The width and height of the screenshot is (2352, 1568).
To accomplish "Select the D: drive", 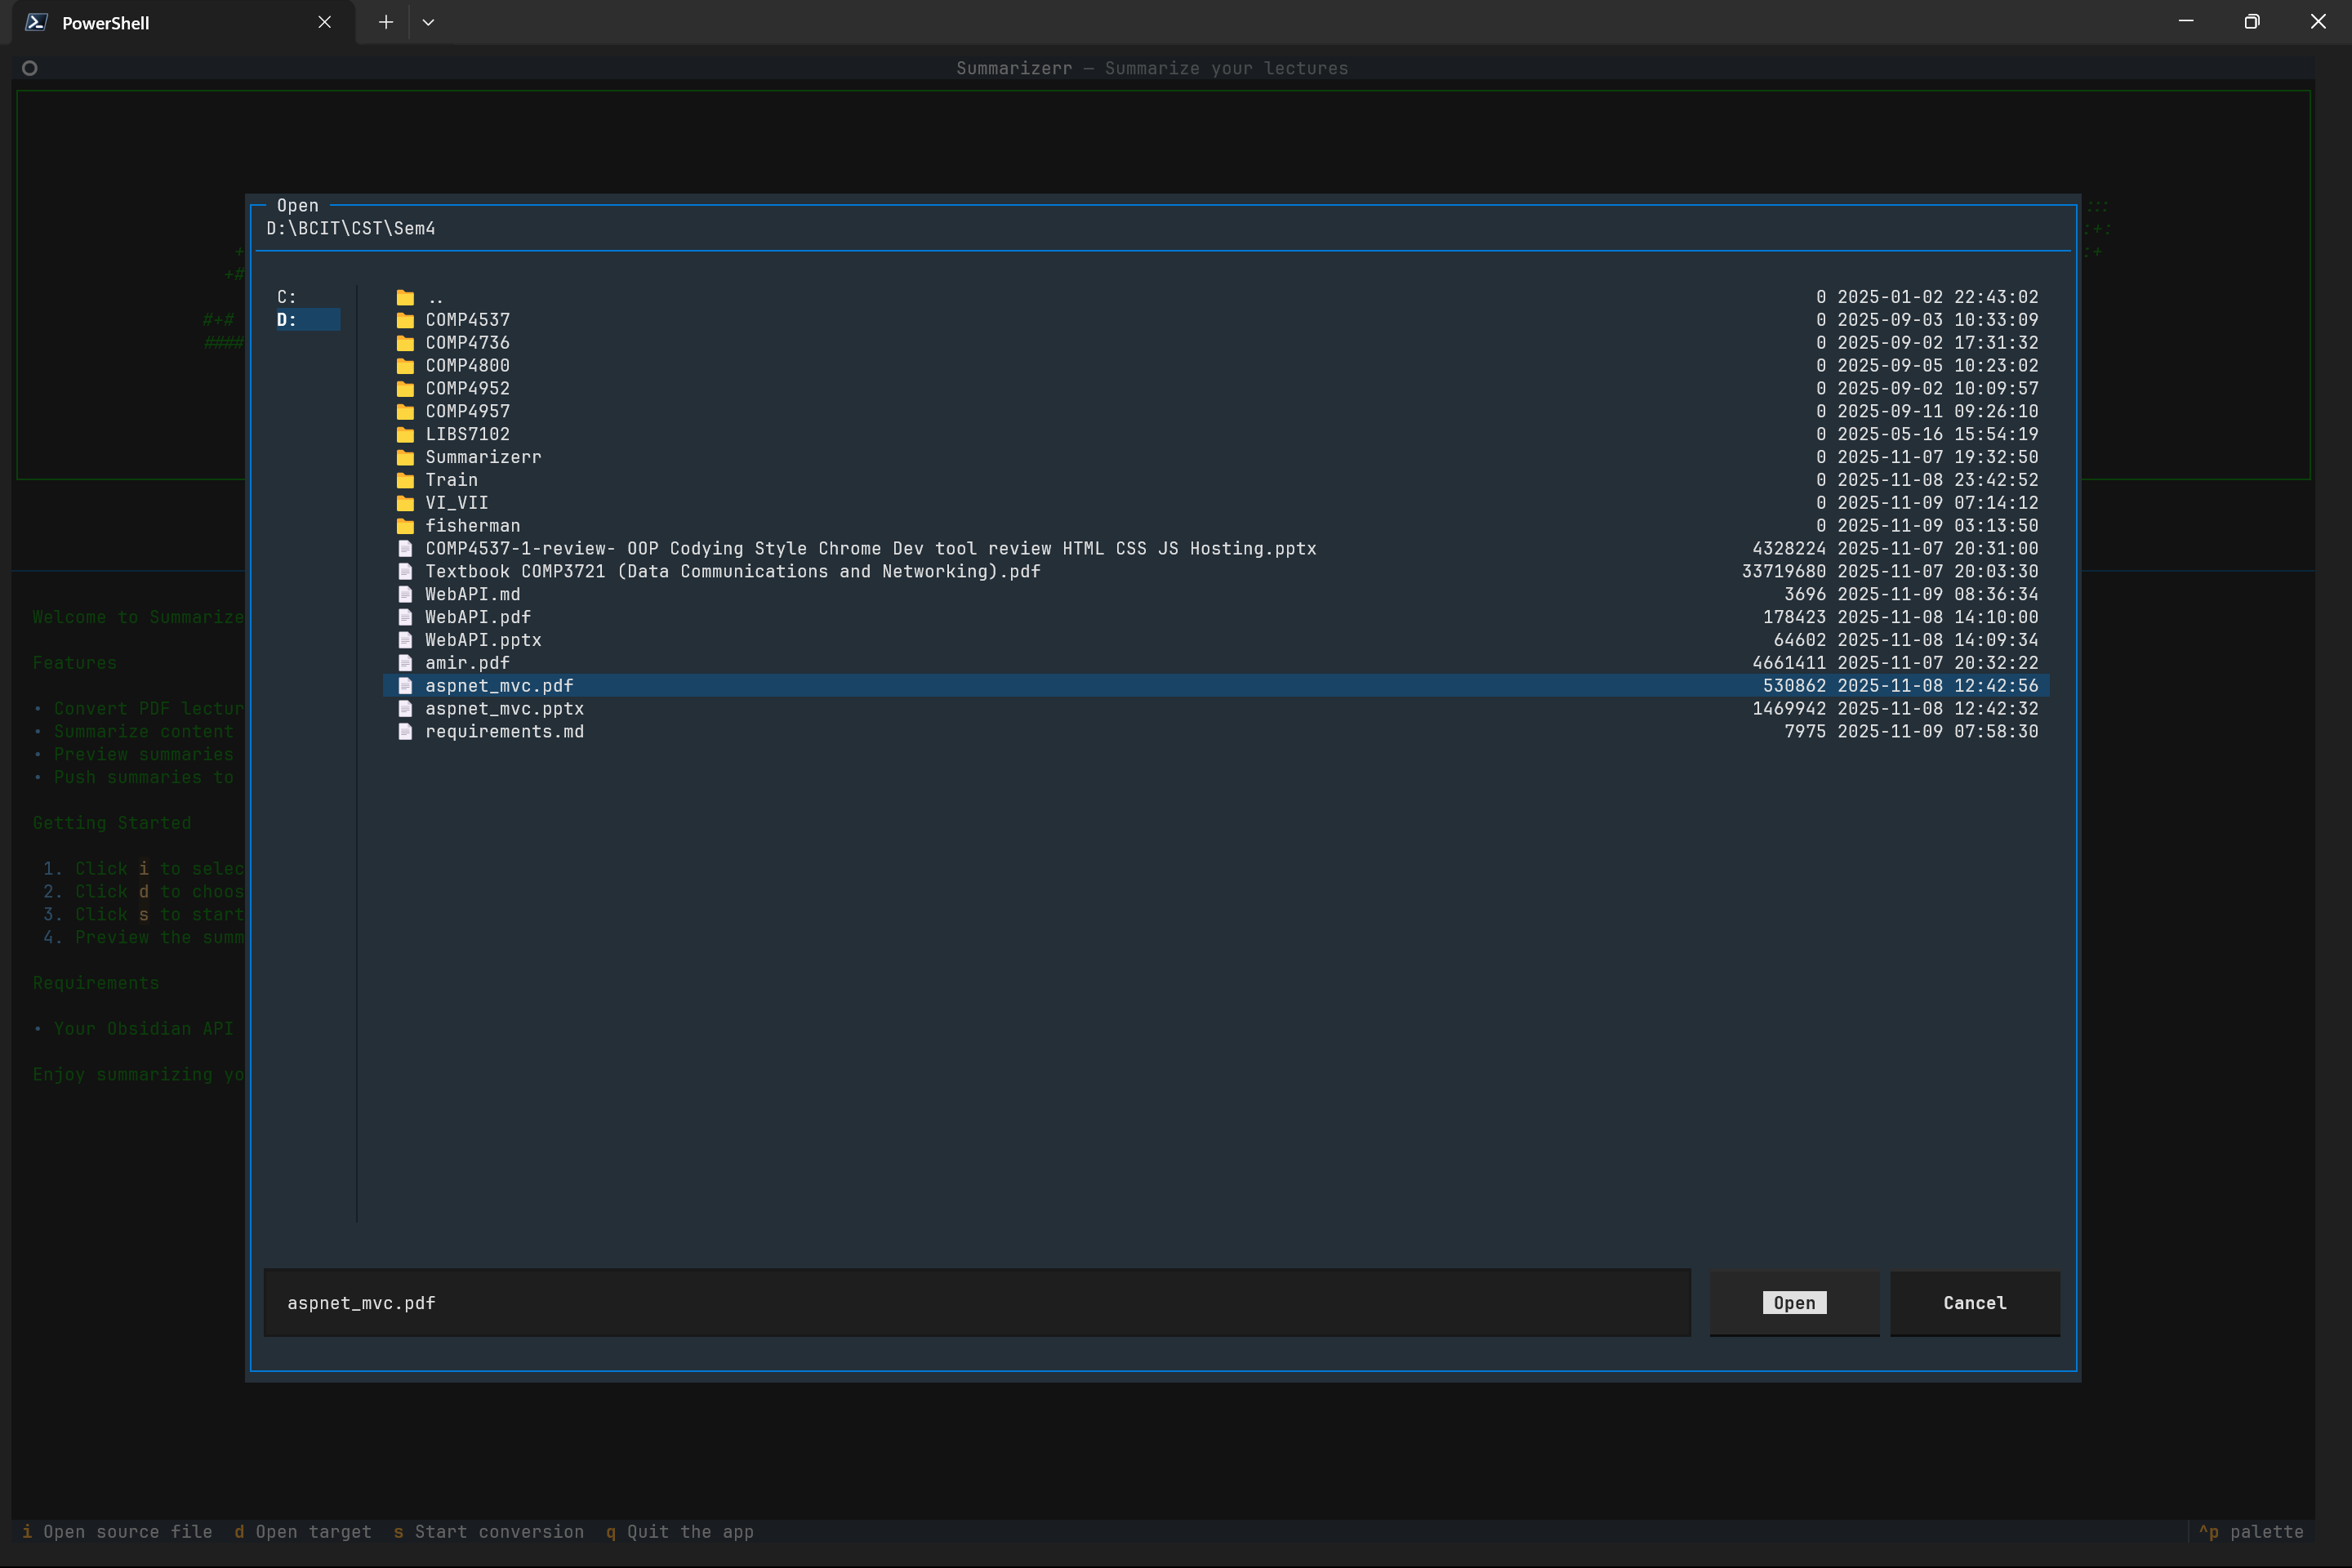I will [x=287, y=320].
